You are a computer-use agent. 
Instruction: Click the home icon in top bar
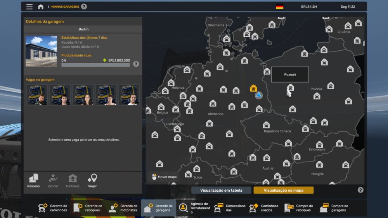tap(41, 7)
